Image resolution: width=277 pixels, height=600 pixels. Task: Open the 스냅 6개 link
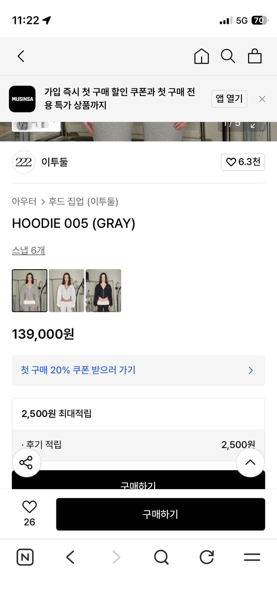28,250
